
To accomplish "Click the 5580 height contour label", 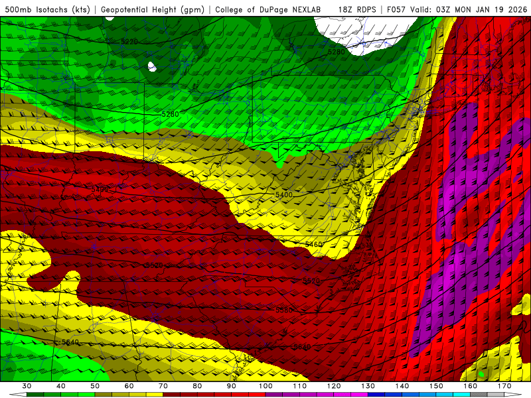I will (x=284, y=310).
